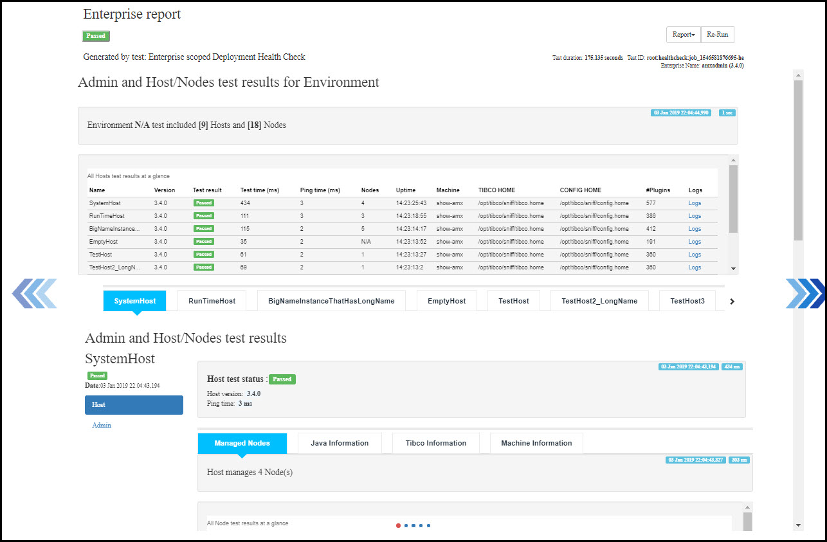Click the left double-chevron previous arrow
Viewport: 827px width, 542px height.
34,294
